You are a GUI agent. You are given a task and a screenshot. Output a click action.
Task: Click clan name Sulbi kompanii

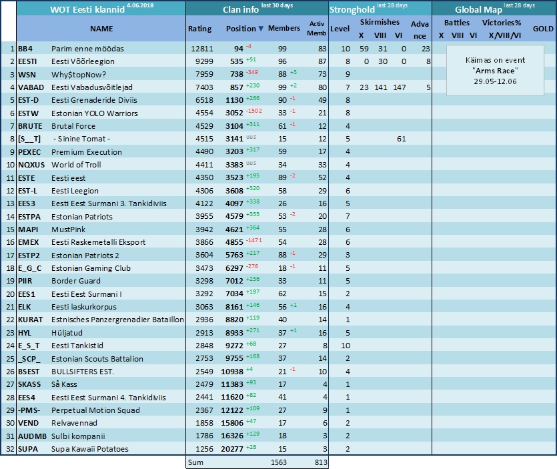pyautogui.click(x=78, y=436)
